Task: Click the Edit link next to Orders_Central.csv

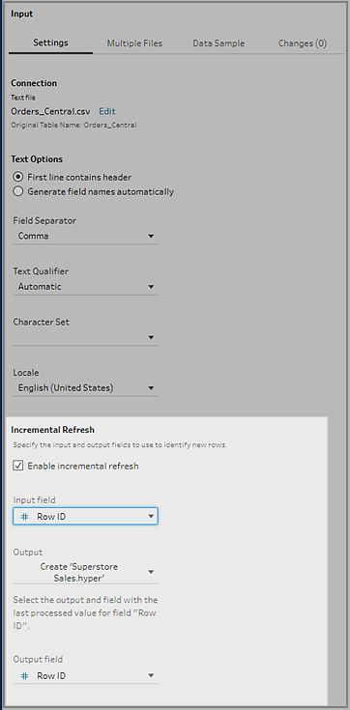Action: pyautogui.click(x=107, y=111)
